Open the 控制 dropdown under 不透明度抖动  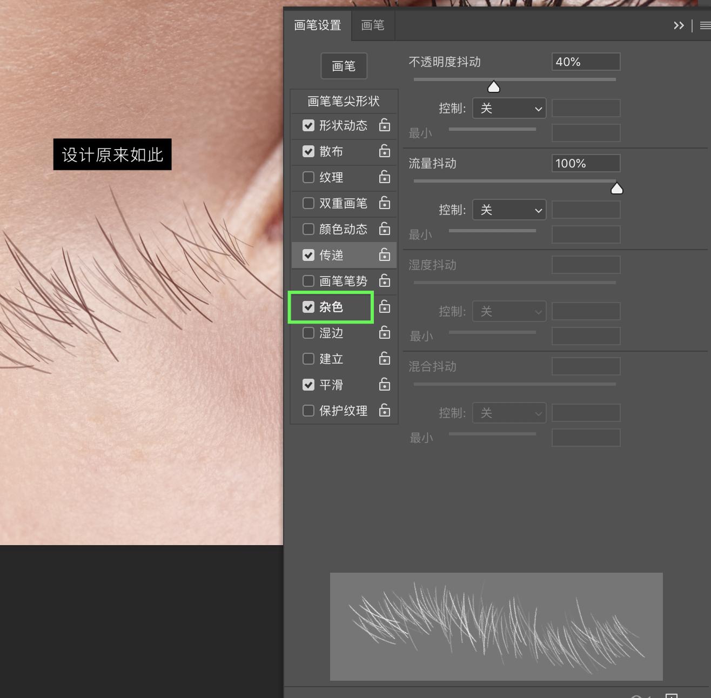[508, 108]
